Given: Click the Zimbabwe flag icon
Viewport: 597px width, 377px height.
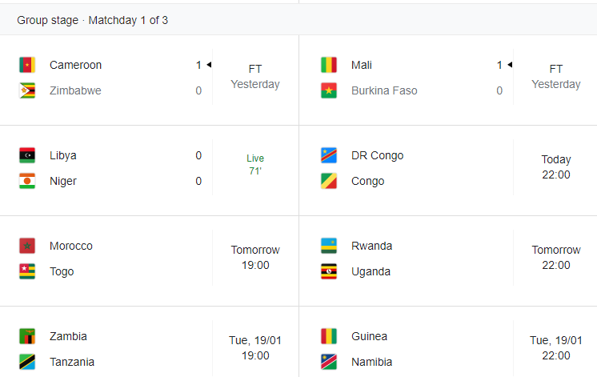Looking at the screenshot, I should 27,90.
